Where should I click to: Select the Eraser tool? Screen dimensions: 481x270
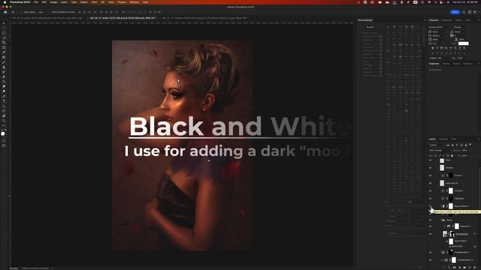[x=4, y=76]
